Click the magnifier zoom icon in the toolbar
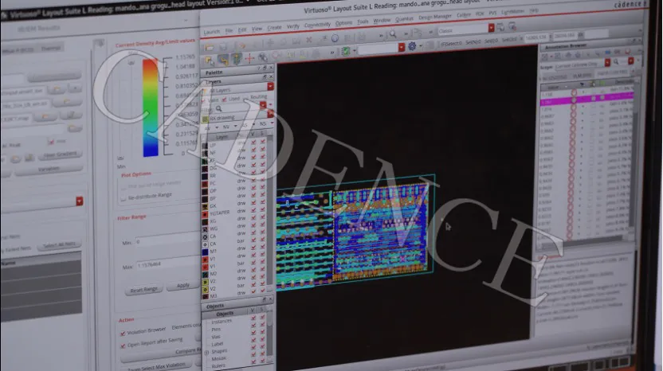Screen dimensions: 663x371 (x=393, y=33)
